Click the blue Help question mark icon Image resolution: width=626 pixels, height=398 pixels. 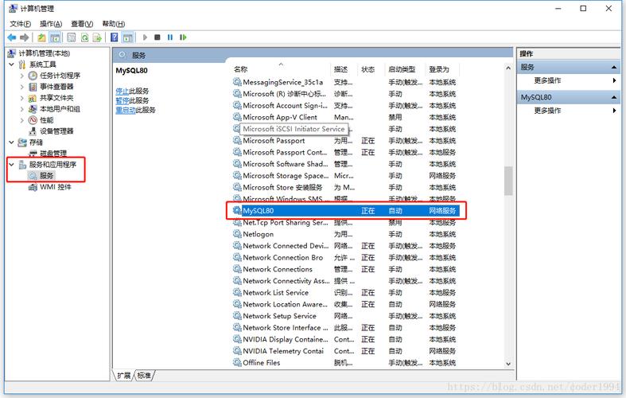point(115,37)
